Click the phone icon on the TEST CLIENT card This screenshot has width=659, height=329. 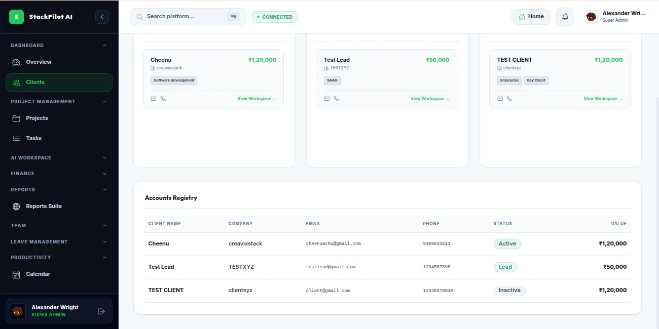click(509, 99)
